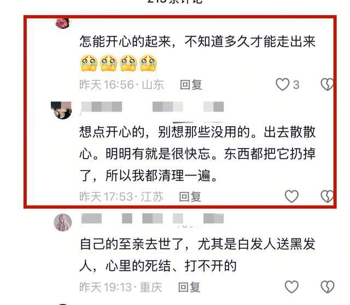
Task: Open the red avatar of the first commenter
Action: (x=63, y=23)
